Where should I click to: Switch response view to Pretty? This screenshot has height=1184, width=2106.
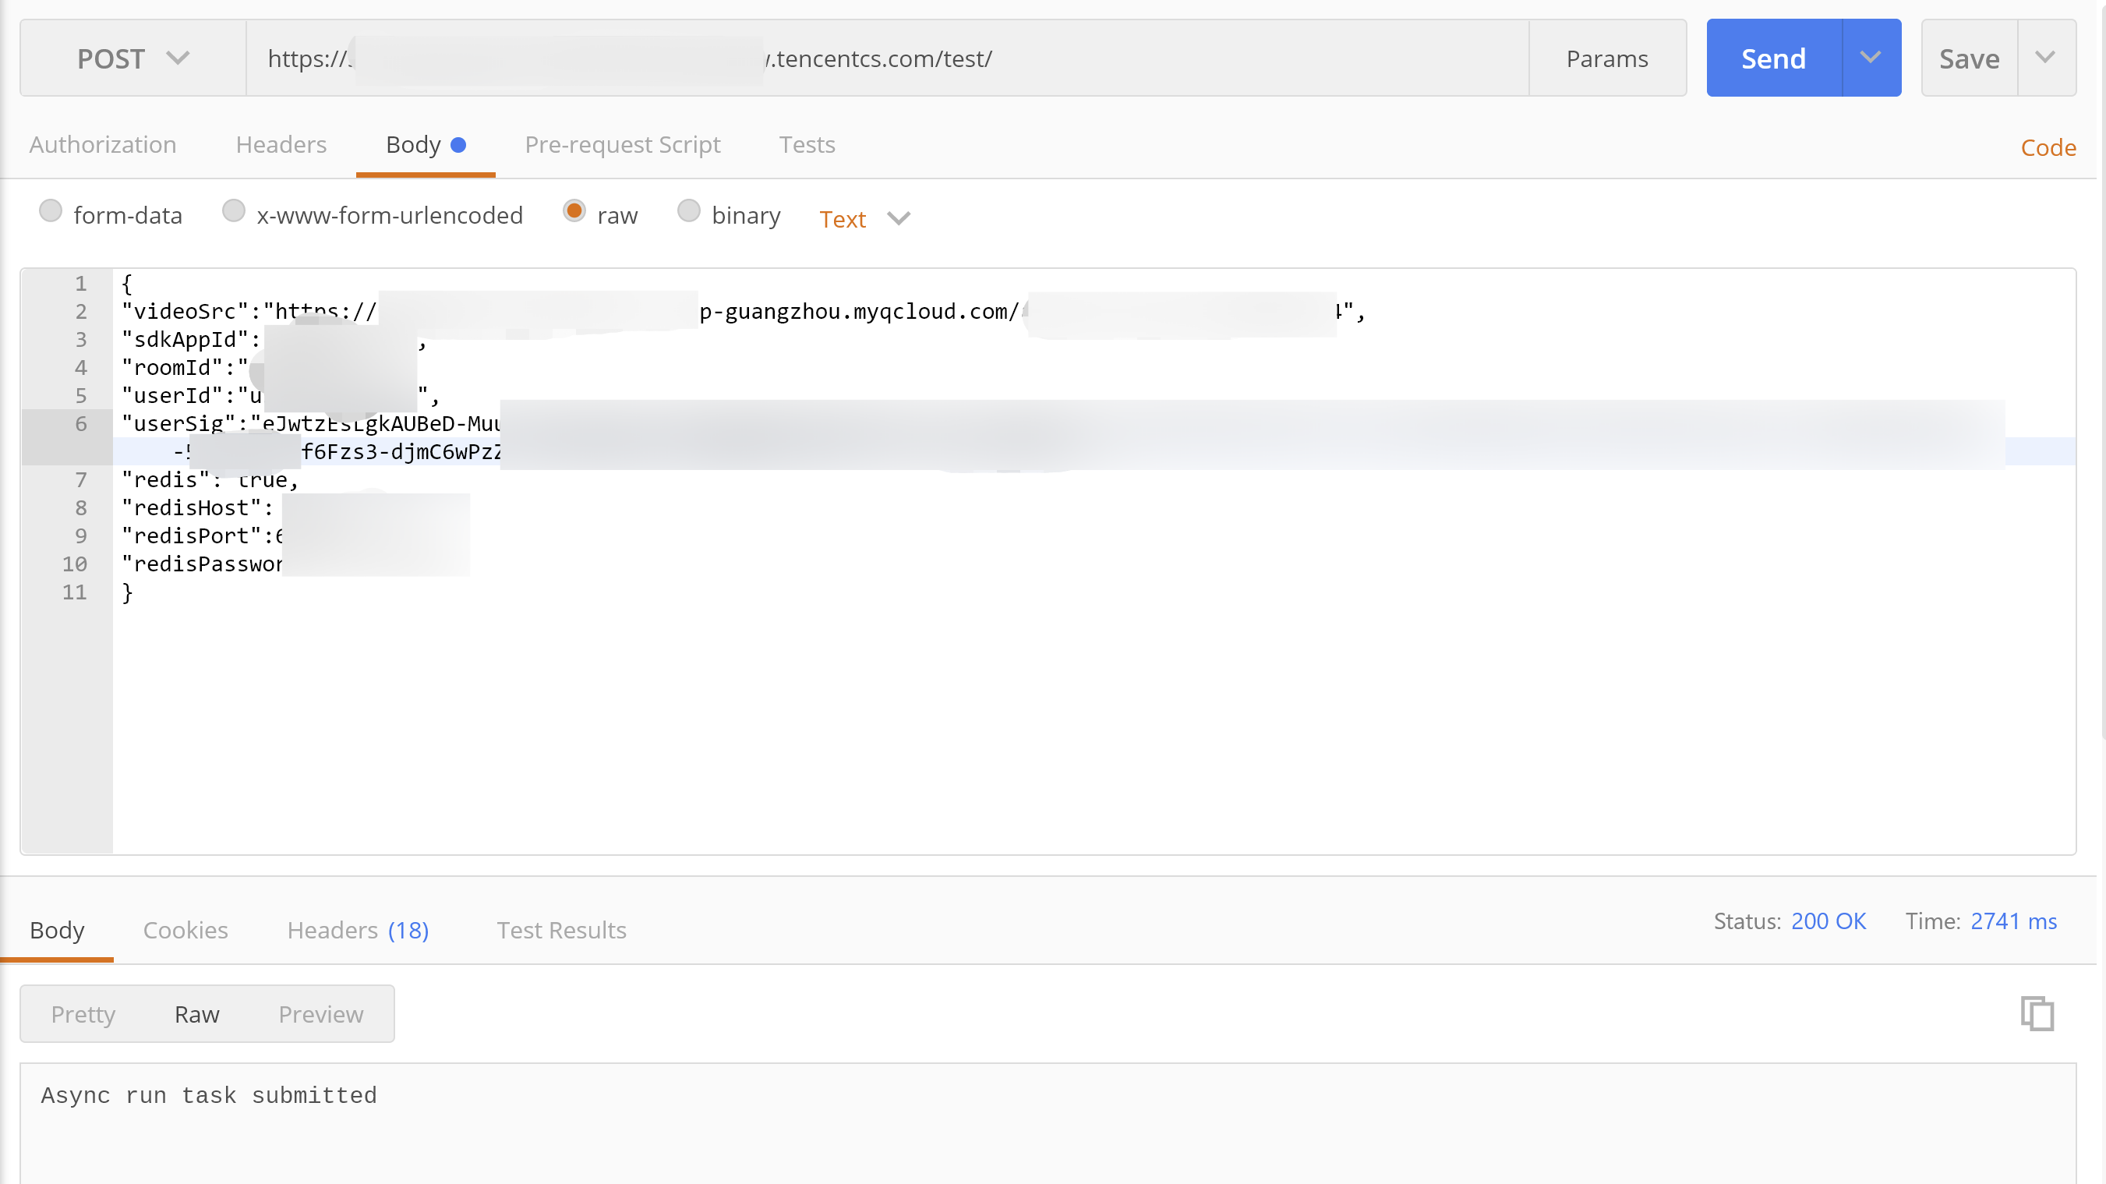coord(83,1014)
